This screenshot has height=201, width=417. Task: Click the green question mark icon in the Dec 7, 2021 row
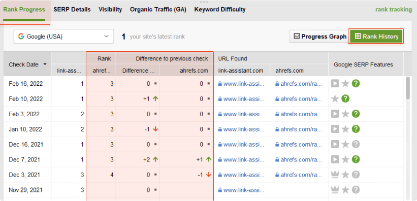tap(356, 159)
